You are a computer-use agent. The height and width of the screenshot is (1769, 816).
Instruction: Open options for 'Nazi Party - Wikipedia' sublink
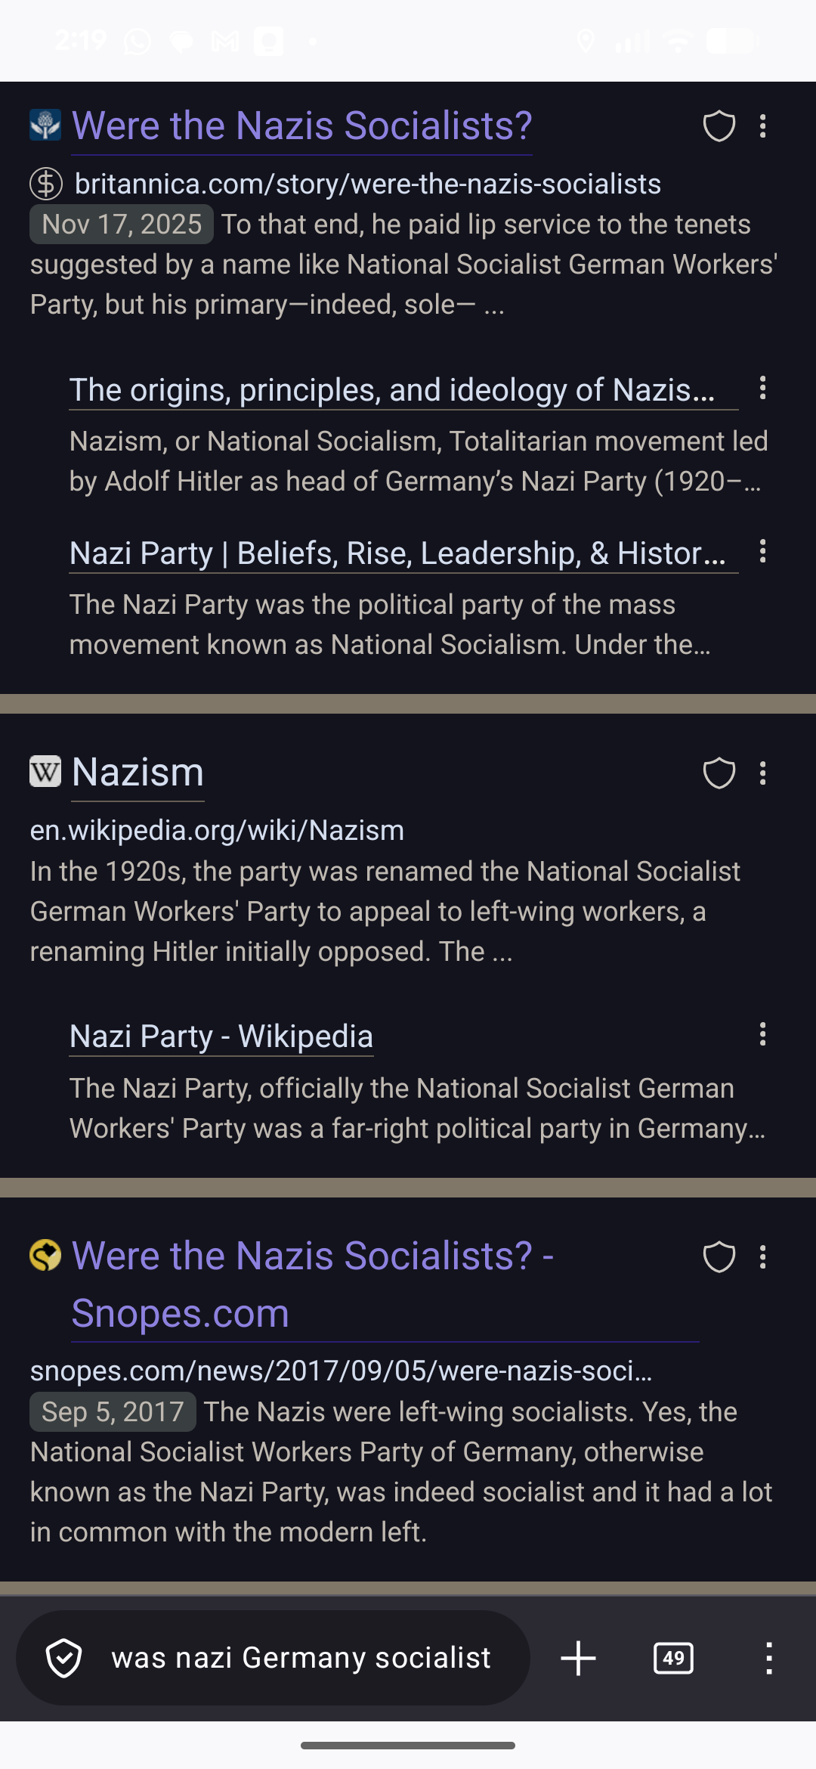point(763,1034)
